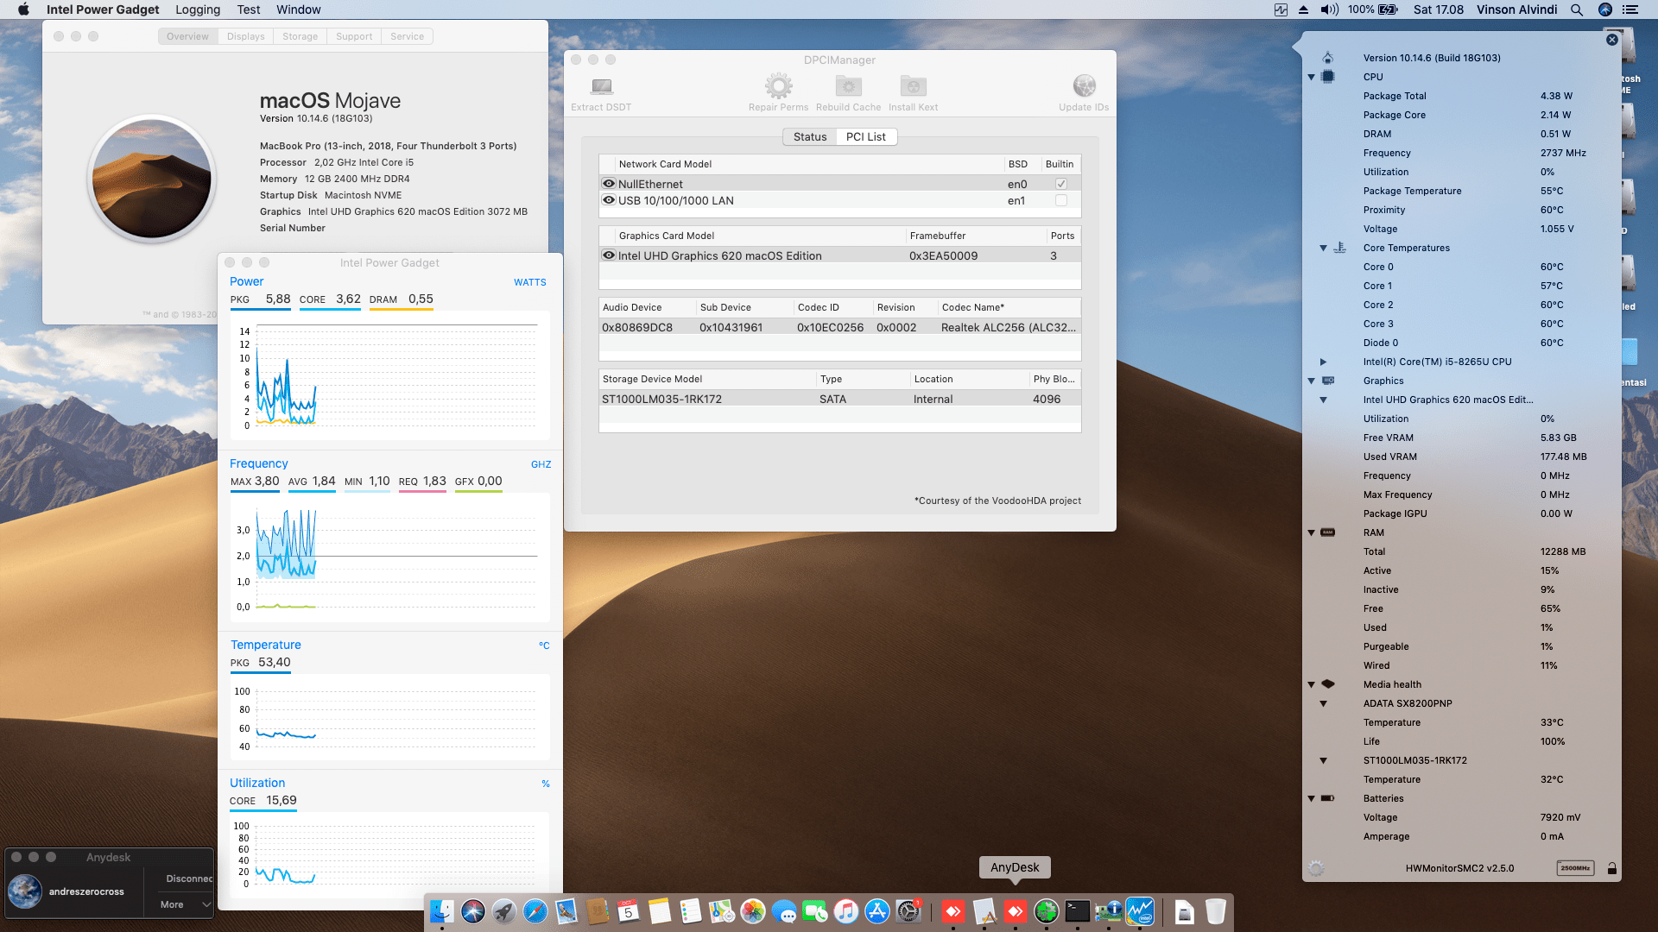Toggle the eye icon next to NullEthernet
The image size is (1658, 932).
pyautogui.click(x=609, y=183)
